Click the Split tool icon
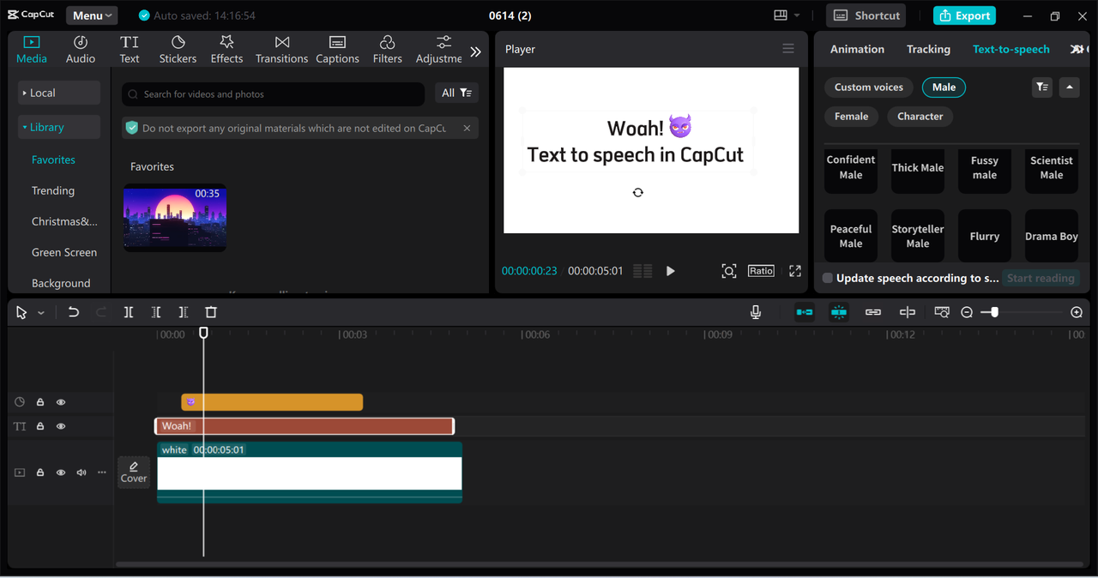Screen dimensions: 1098x578 coord(129,312)
